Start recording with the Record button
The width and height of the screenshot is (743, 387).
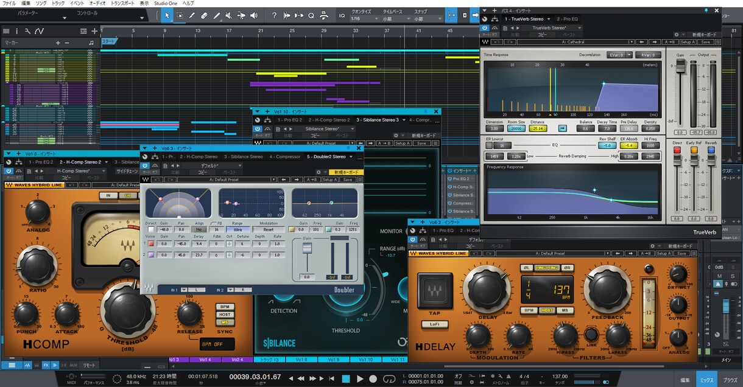pyautogui.click(x=373, y=379)
